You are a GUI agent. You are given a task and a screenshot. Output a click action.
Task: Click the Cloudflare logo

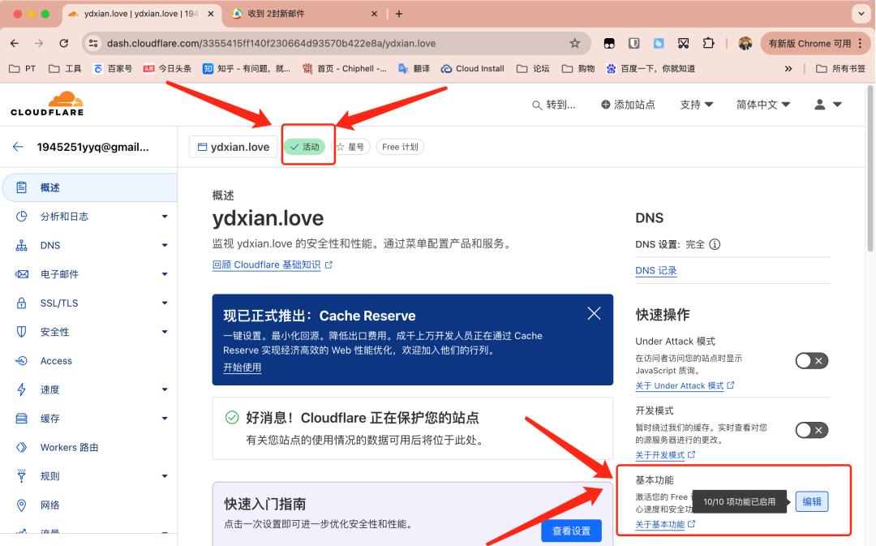tap(47, 104)
